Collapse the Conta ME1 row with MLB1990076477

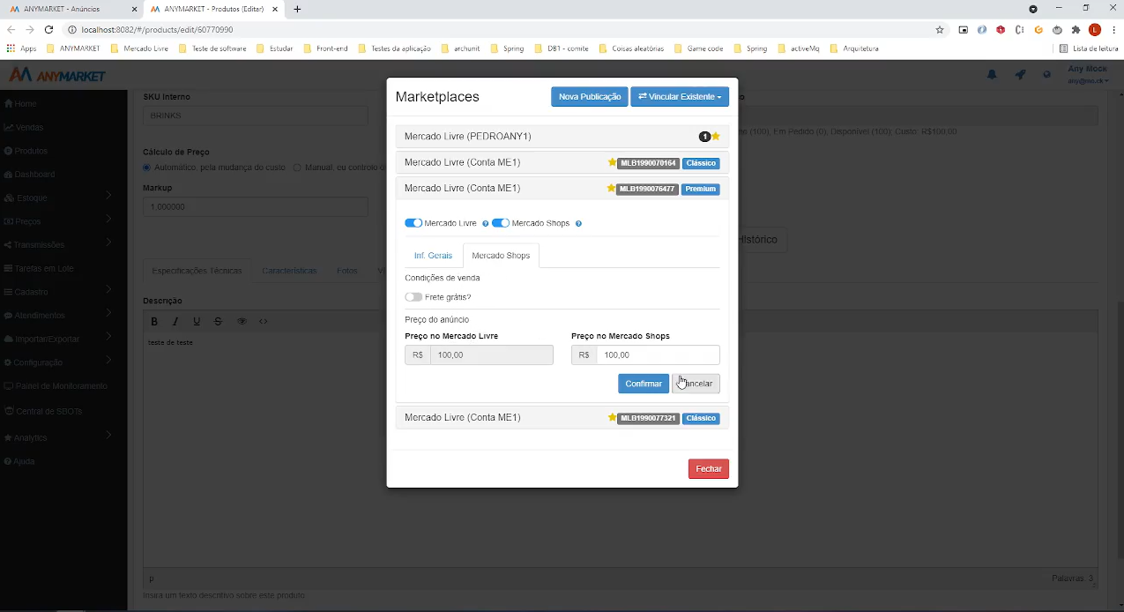(562, 189)
